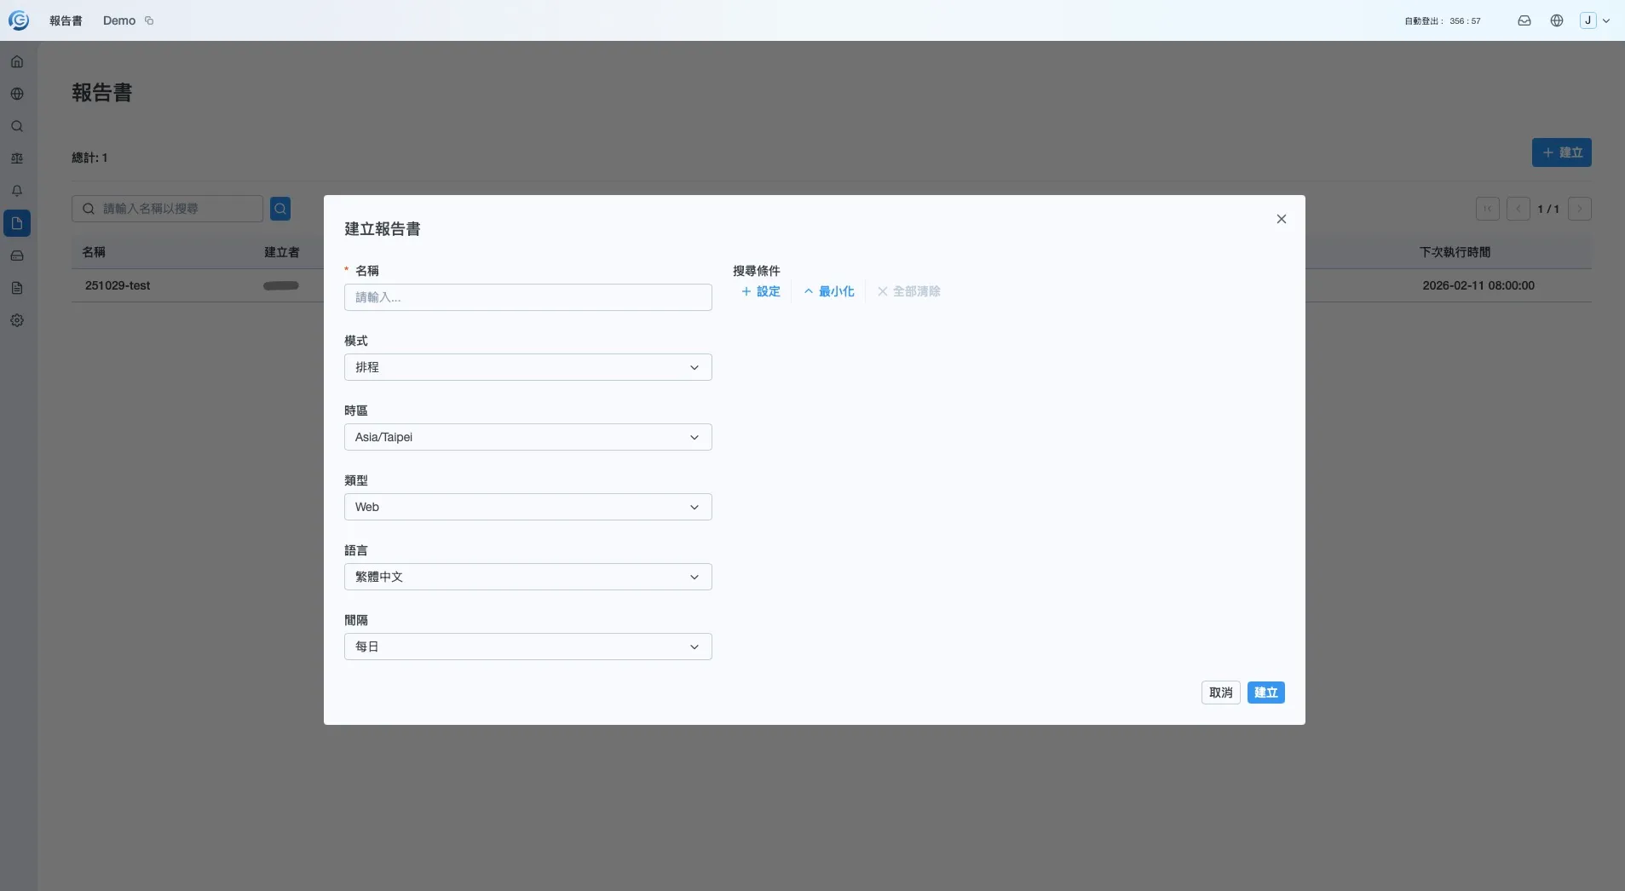Screen dimensions: 1625x891
Task: Go to first page pagination button
Action: pos(1488,209)
